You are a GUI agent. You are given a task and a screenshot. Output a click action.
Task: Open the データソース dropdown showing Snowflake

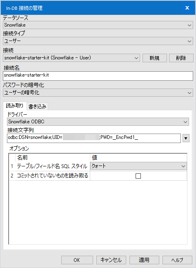(98, 25)
